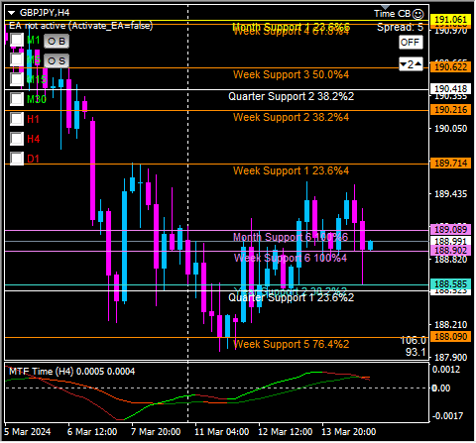Click the OS button
The height and width of the screenshot is (443, 476).
click(57, 61)
